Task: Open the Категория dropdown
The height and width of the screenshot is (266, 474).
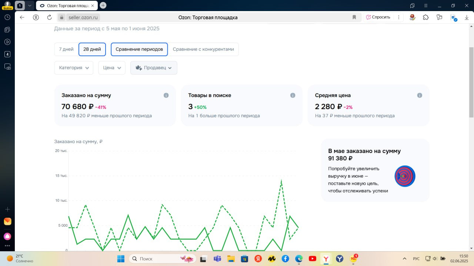Action: [x=74, y=68]
